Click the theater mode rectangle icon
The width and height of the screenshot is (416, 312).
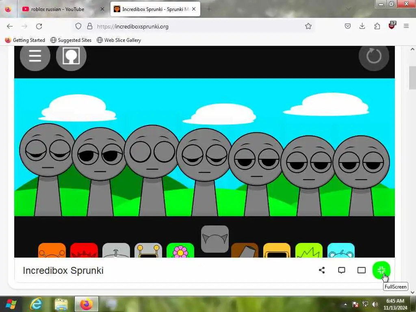point(362,270)
